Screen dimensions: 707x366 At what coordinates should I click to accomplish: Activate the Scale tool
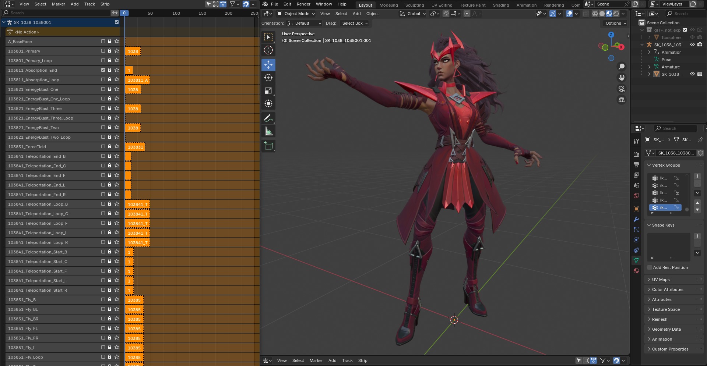tap(268, 90)
